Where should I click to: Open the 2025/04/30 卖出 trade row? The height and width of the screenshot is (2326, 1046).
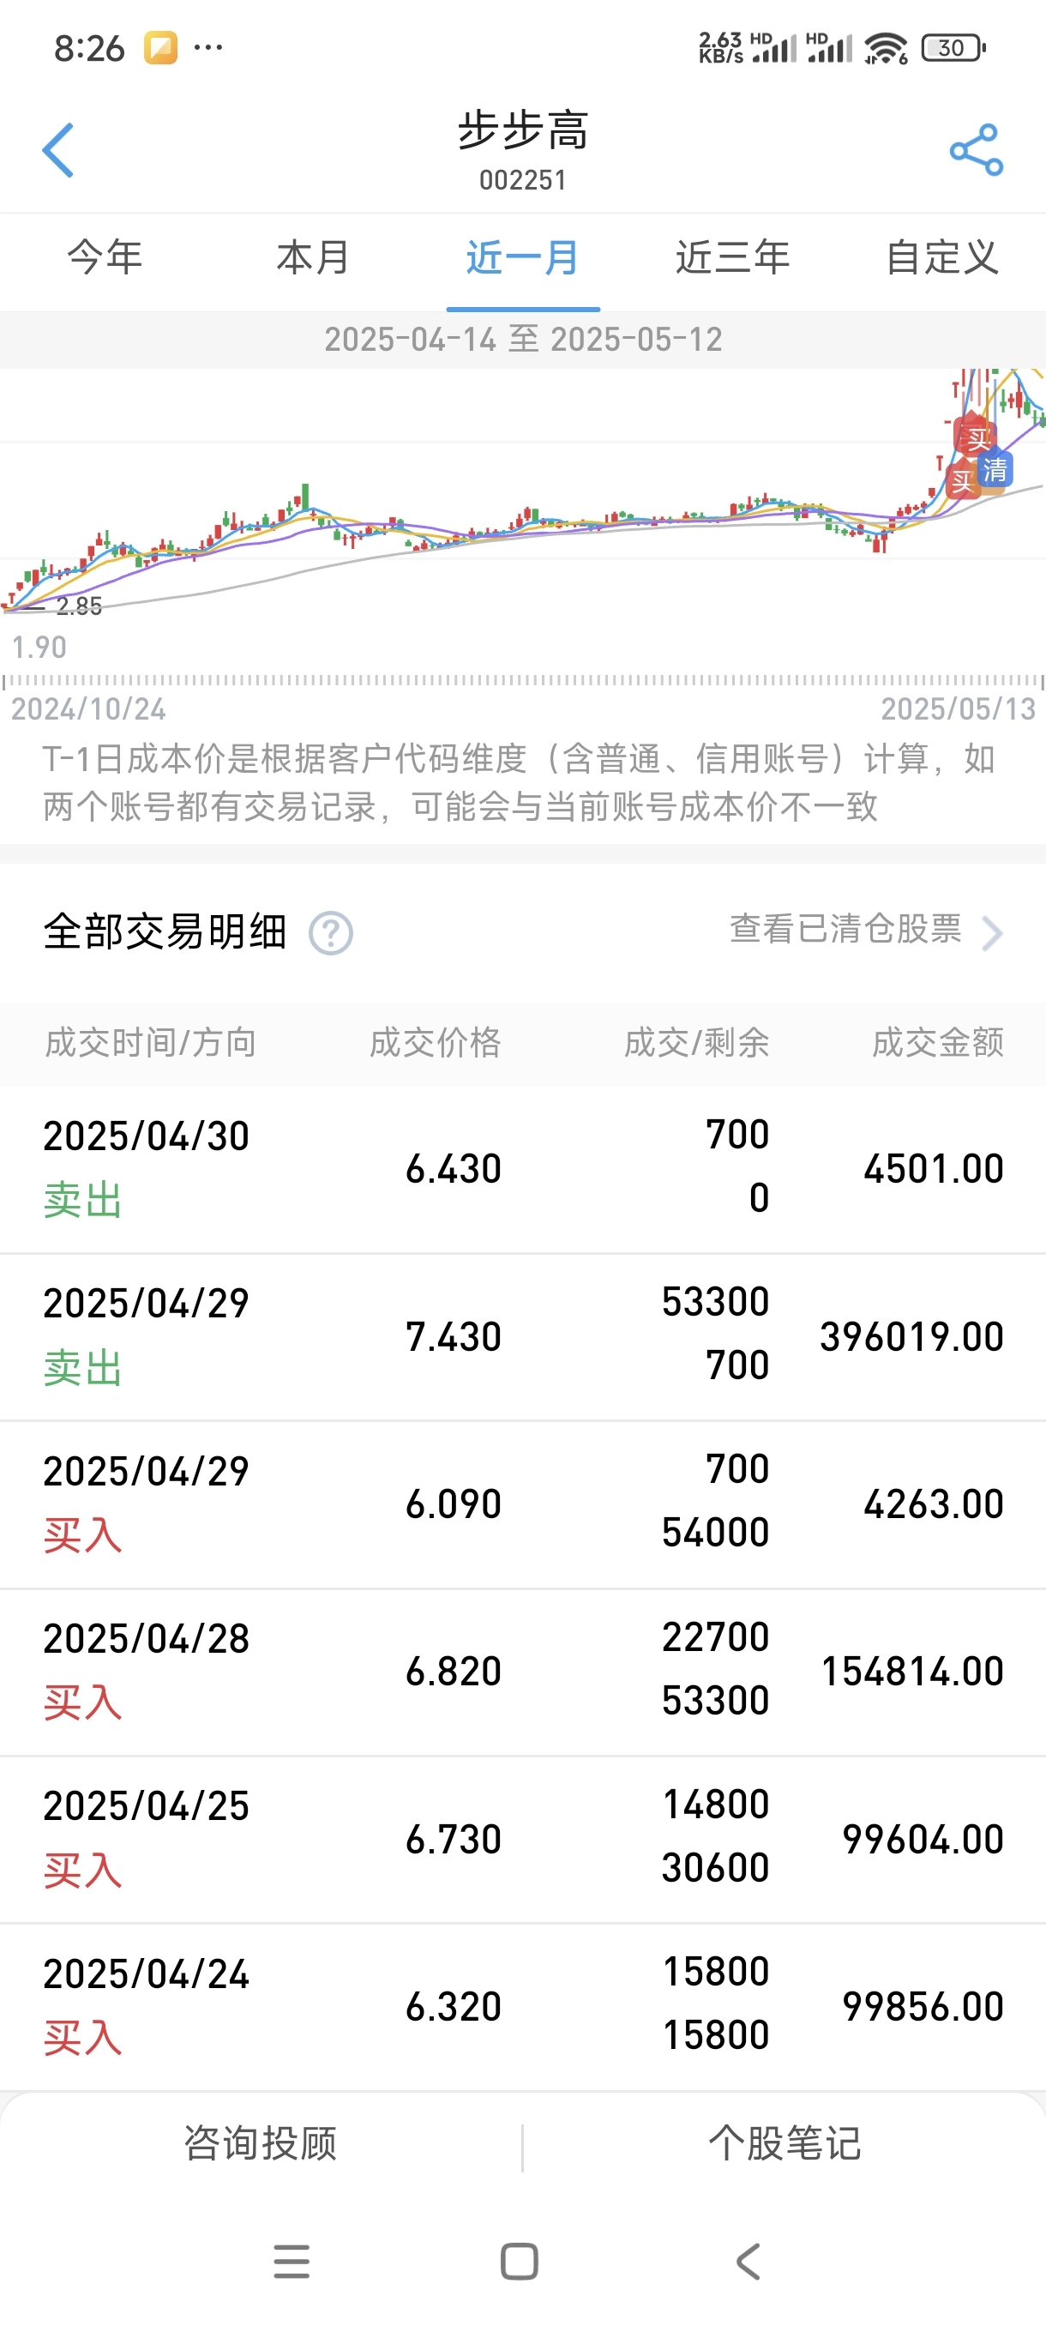click(x=524, y=1168)
